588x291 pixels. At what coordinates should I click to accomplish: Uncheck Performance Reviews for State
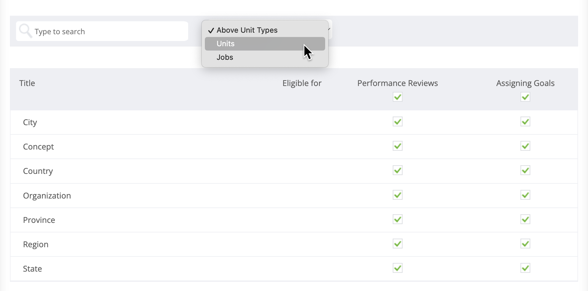(x=398, y=268)
